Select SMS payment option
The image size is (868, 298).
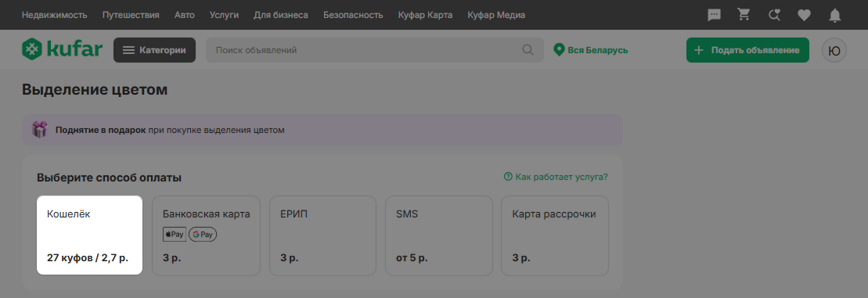439,235
